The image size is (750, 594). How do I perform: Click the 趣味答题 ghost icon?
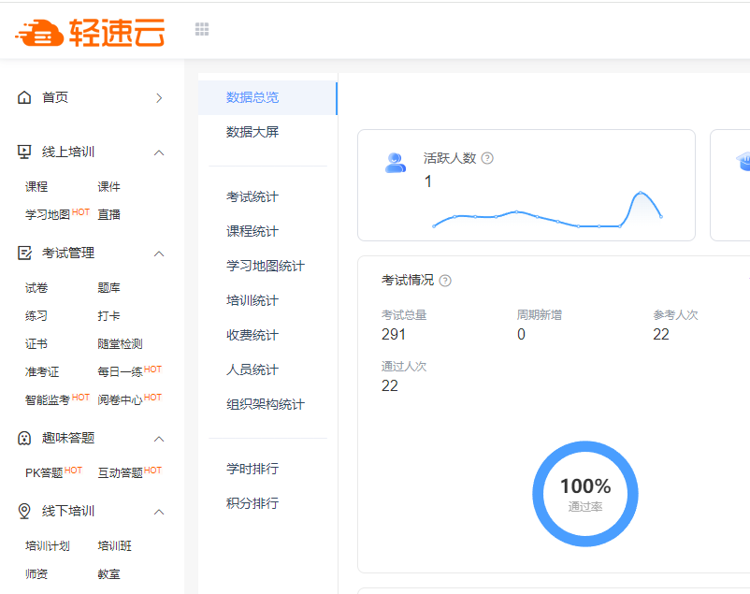coord(24,438)
